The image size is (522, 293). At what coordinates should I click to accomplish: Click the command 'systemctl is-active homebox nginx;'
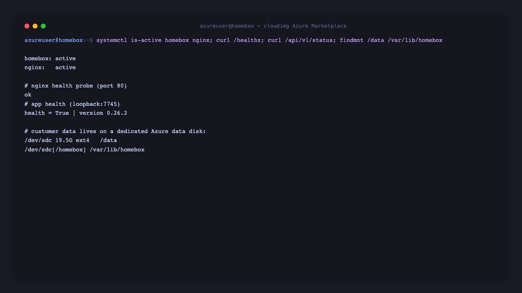[155, 40]
